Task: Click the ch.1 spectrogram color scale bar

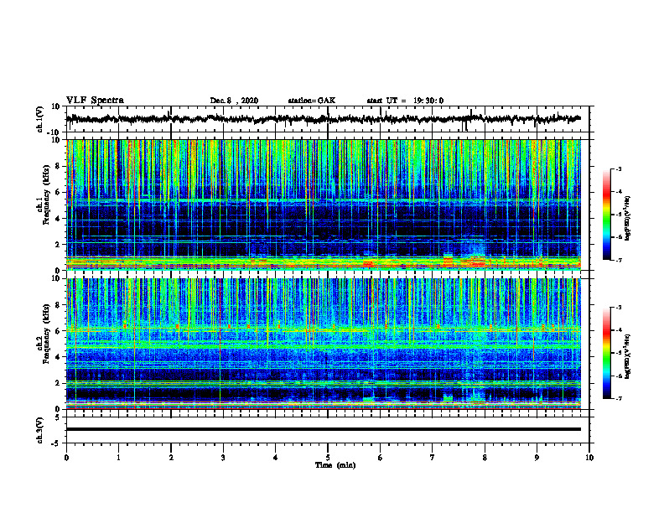Action: [x=606, y=215]
